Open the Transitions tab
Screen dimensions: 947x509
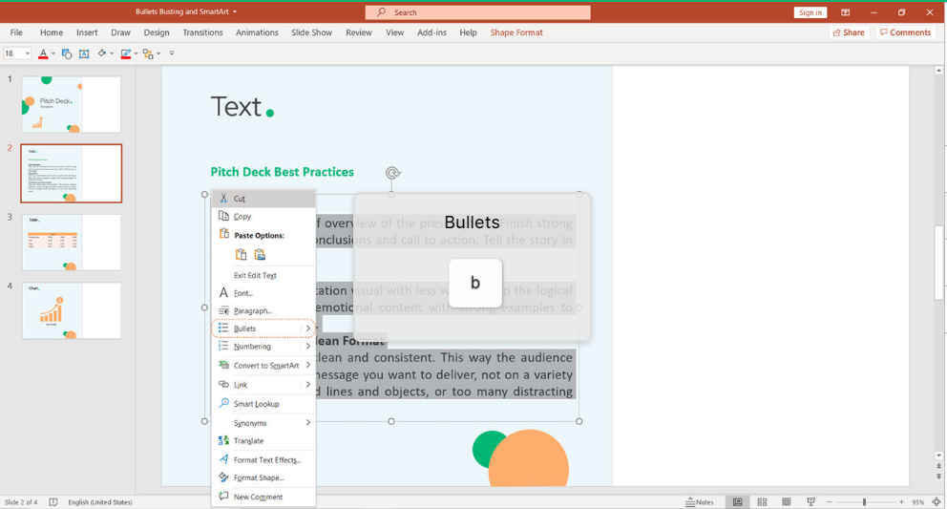(203, 32)
